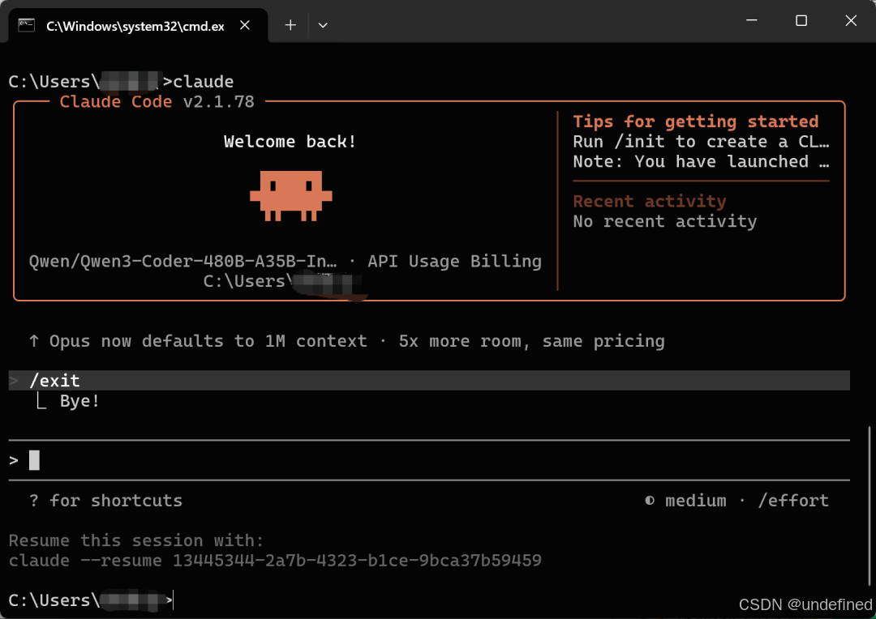This screenshot has height=619, width=876.
Task: Click the 'Welcome back!' text
Action: (x=290, y=142)
